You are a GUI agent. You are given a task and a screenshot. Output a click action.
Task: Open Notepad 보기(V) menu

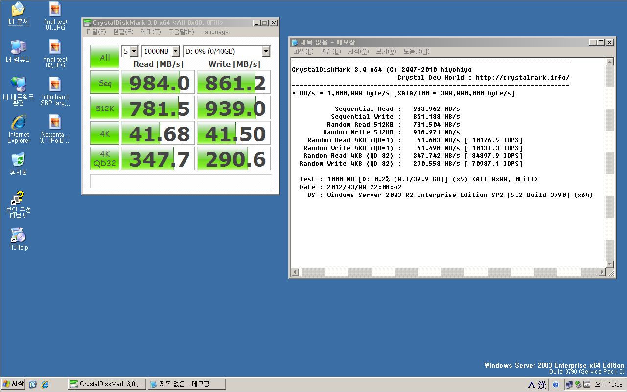(x=386, y=51)
